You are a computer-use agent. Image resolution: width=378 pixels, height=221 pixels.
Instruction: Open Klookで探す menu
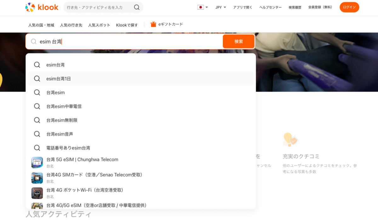(x=127, y=25)
